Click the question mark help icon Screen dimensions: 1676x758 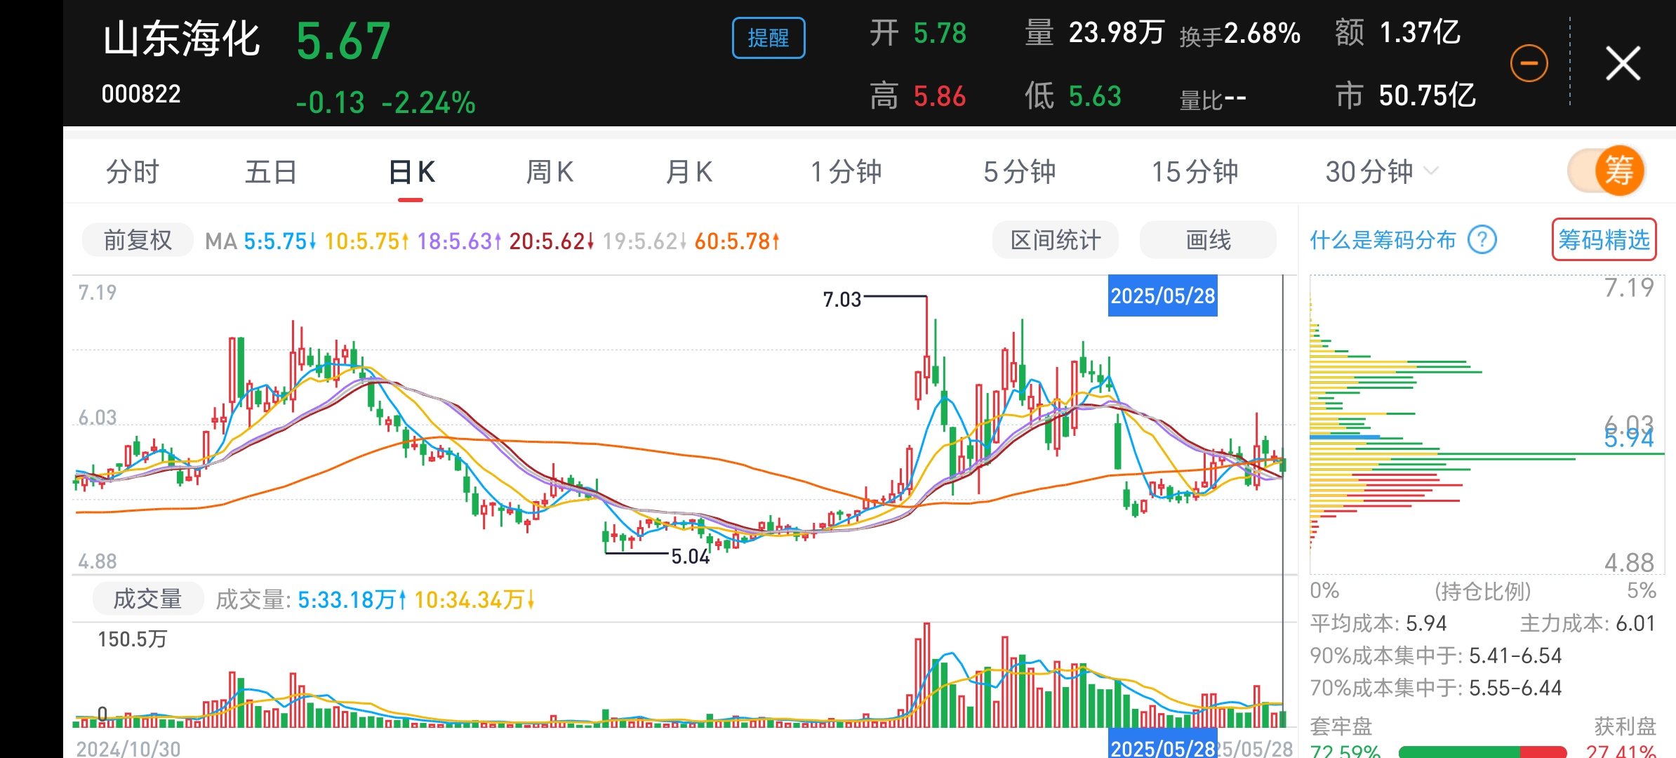point(1482,240)
